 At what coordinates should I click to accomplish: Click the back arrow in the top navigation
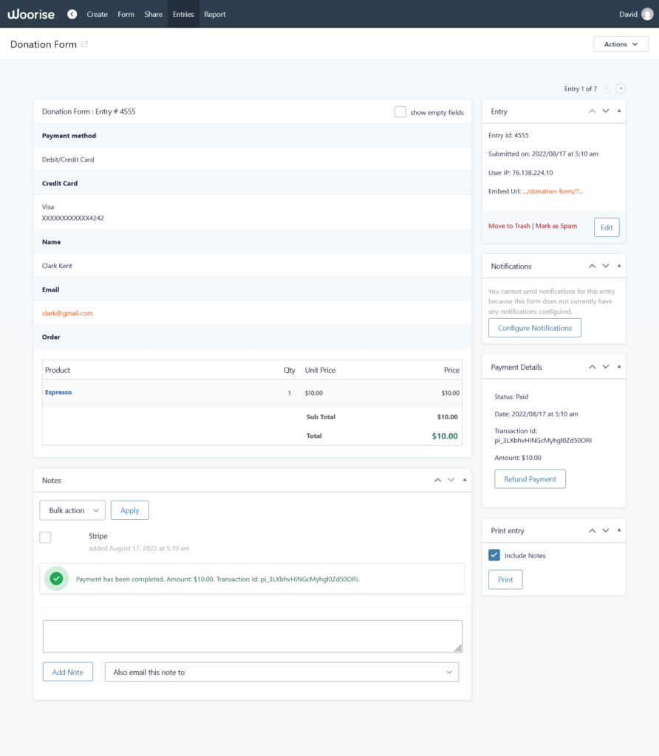[71, 13]
